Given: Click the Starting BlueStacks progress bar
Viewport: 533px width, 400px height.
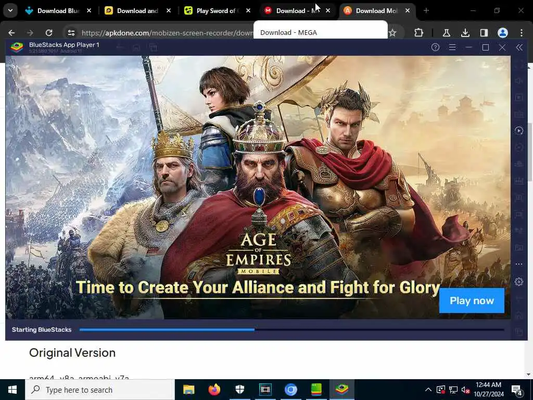Looking at the screenshot, I should coord(291,330).
